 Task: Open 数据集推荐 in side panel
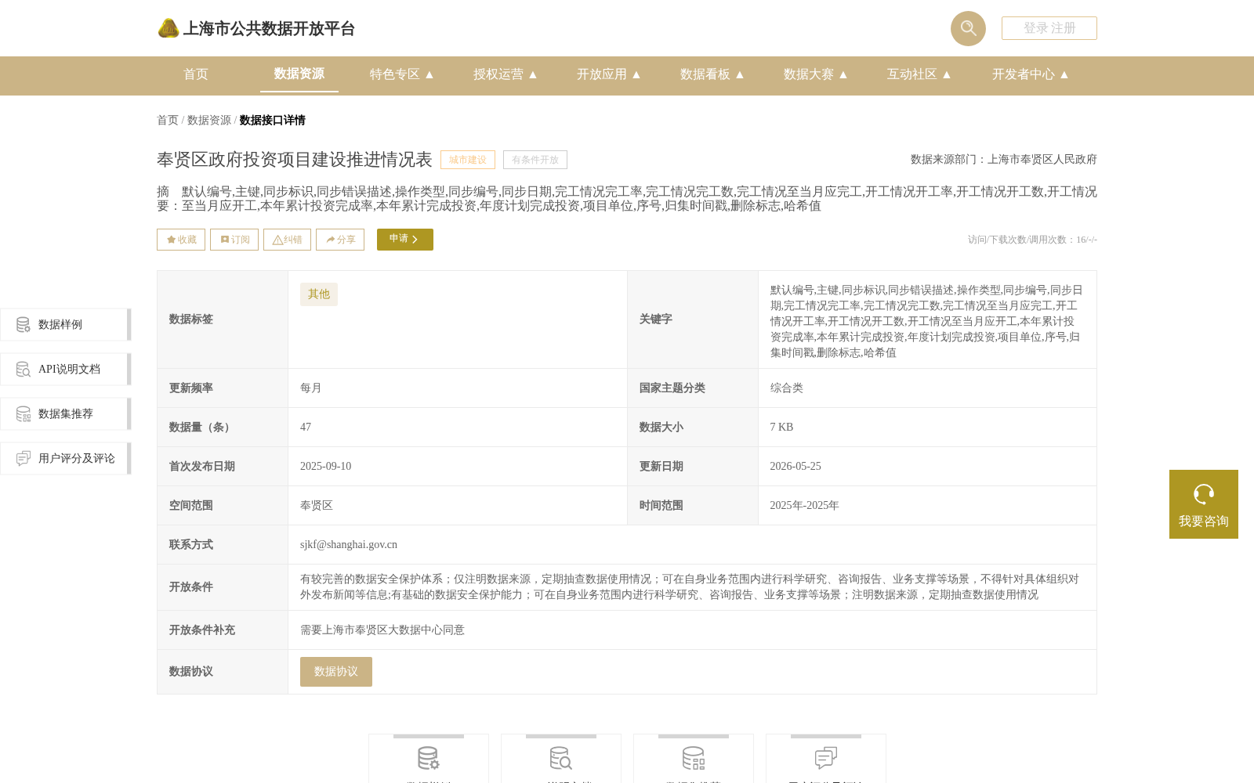pyautogui.click(x=65, y=413)
